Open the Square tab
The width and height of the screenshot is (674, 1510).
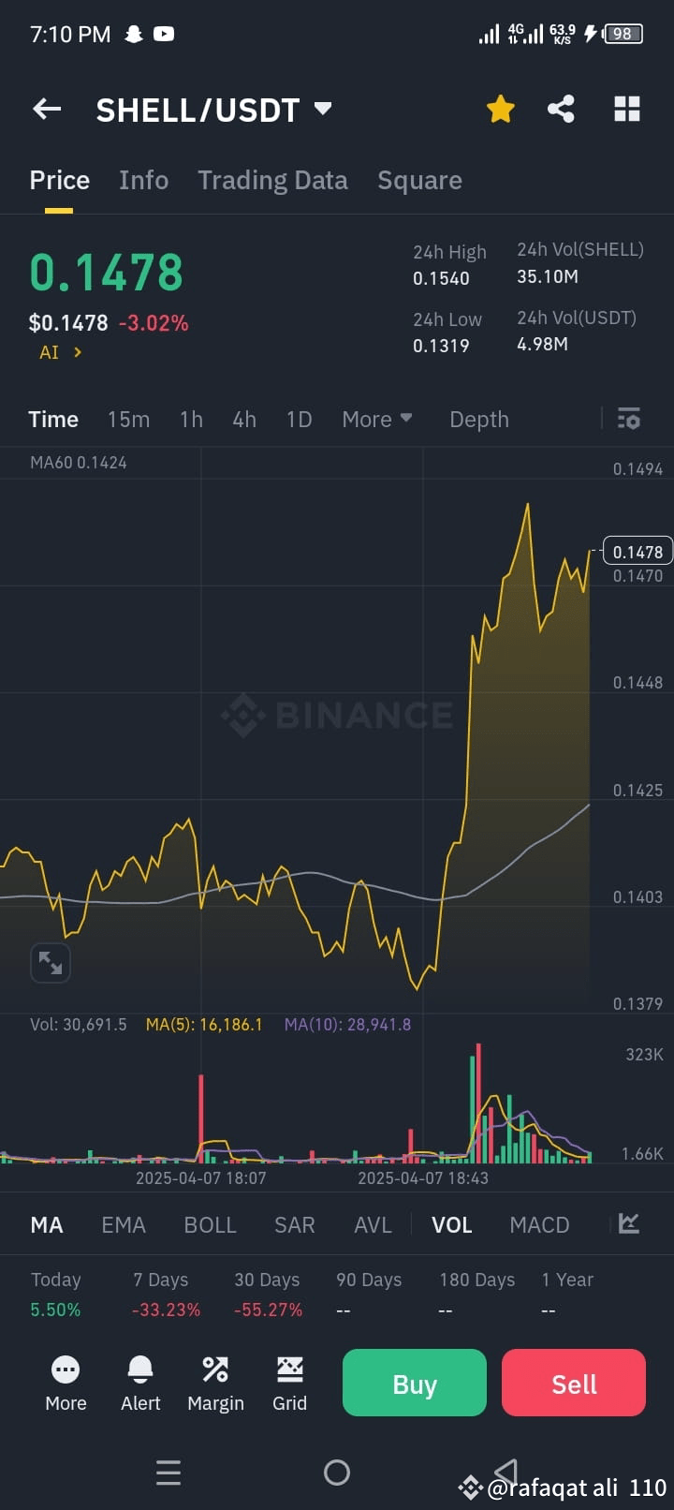point(419,180)
